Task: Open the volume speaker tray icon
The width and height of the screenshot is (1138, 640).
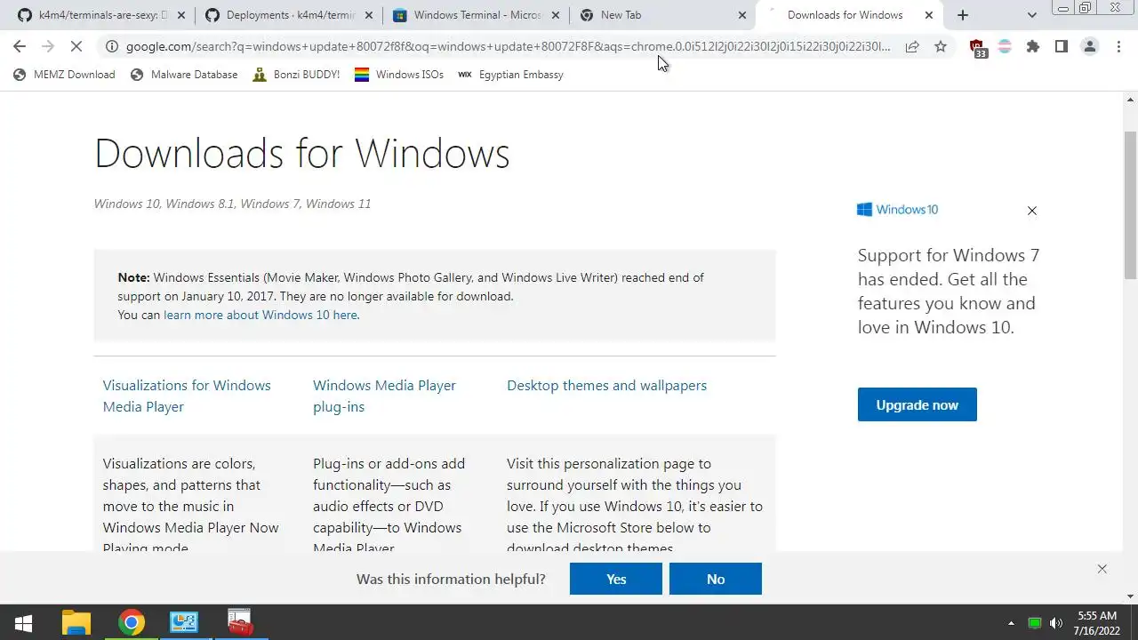Action: [x=1056, y=623]
